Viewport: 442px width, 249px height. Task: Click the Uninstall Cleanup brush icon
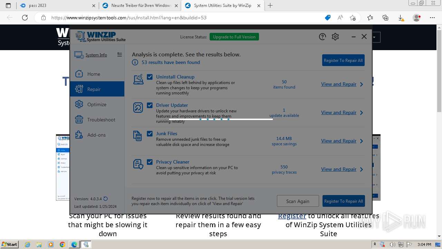(x=138, y=79)
